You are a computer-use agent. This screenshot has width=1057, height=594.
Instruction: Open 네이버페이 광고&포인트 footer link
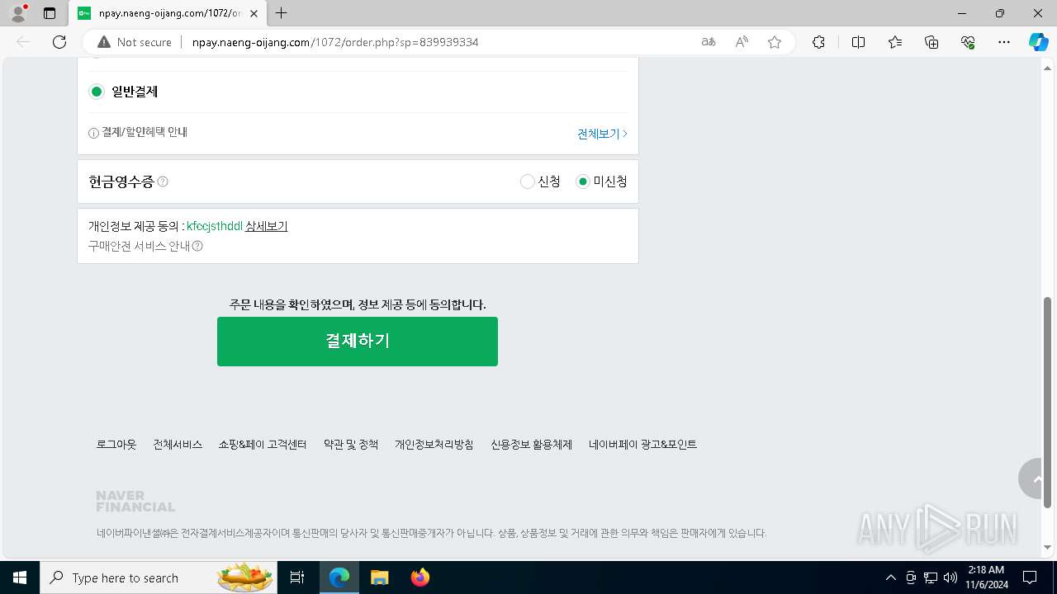point(642,444)
